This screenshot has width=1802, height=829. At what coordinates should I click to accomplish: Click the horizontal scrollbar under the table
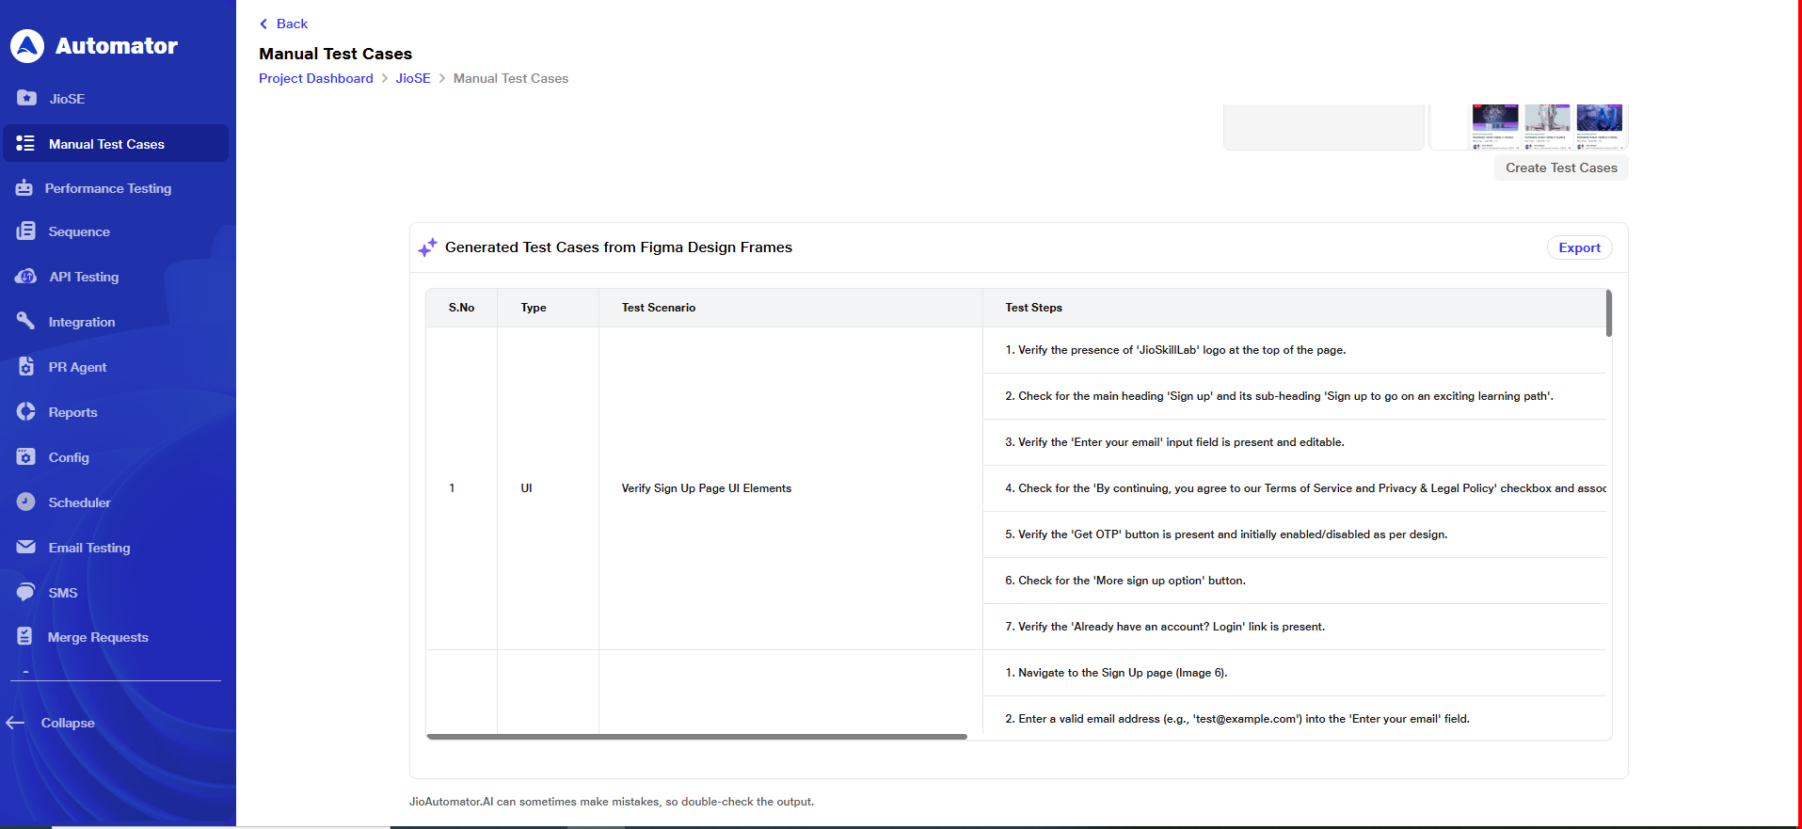696,737
